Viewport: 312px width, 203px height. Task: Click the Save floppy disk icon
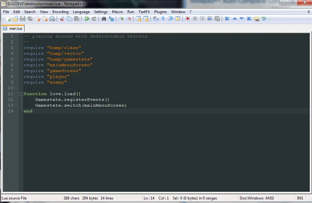(23, 19)
